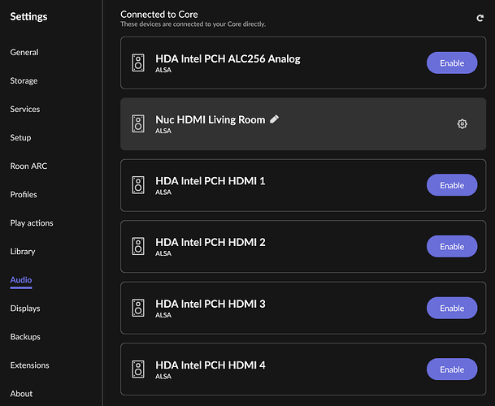This screenshot has width=495, height=406.
Task: Click the refresh icon near Connected to Core
Action: 480,17
